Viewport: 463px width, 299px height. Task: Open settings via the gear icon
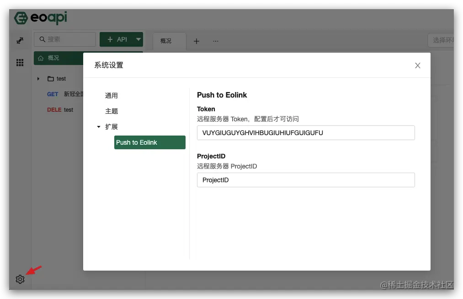(20, 279)
